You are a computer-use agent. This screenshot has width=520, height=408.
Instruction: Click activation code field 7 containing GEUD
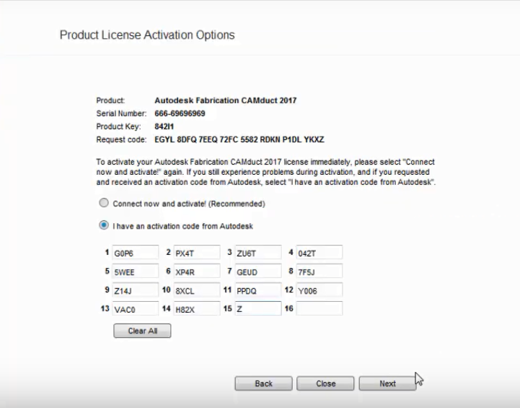(258, 272)
